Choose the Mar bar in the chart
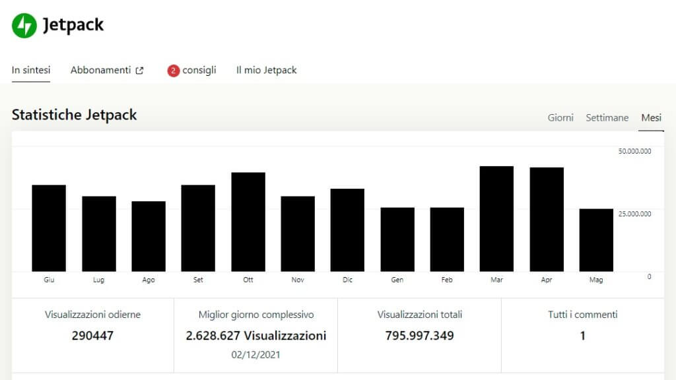 click(x=496, y=219)
